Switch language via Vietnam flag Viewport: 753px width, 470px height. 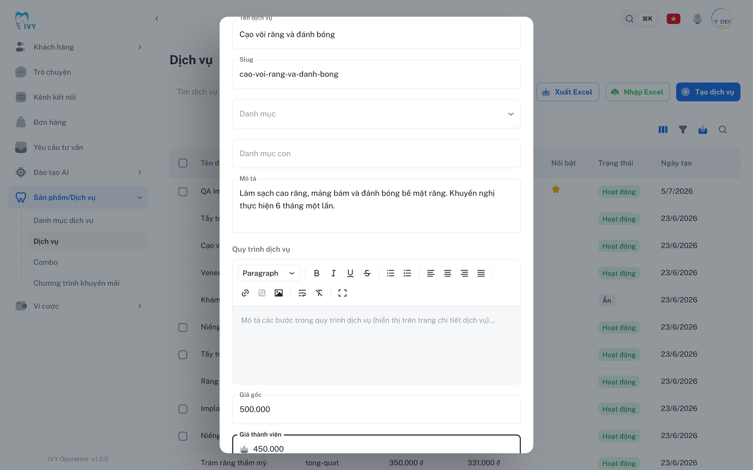(673, 19)
